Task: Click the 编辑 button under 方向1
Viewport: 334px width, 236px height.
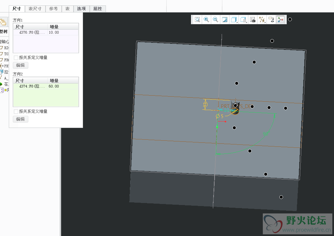Action: (21, 65)
